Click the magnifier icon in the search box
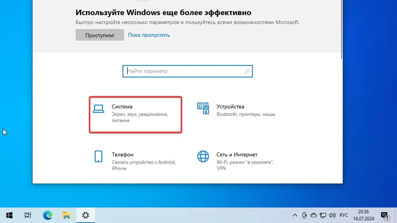397x223 pixels. pyautogui.click(x=247, y=71)
